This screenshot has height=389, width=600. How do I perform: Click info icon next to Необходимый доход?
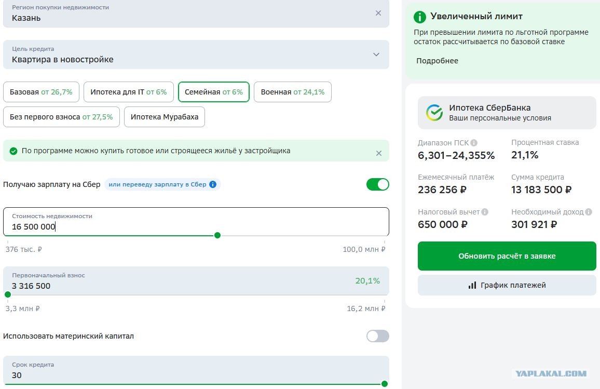[589, 212]
